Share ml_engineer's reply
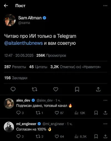Image resolution: width=111 pixels, height=141 pixels. (x=105, y=136)
